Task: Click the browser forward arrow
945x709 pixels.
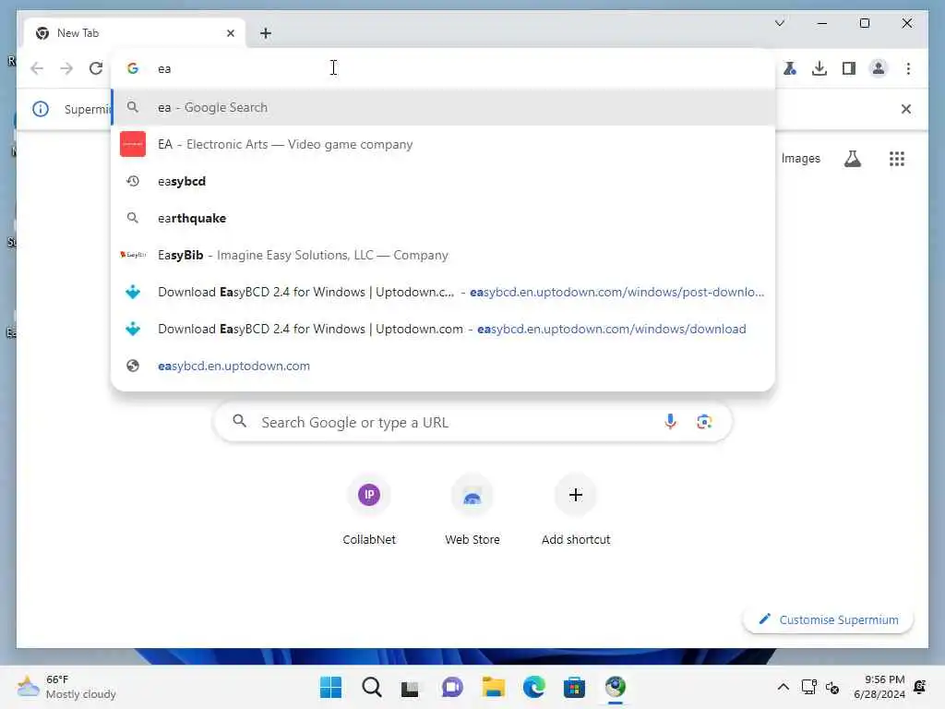Action: point(66,68)
